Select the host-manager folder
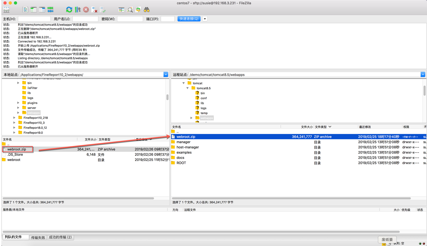This screenshot has height=246, width=427. pyautogui.click(x=299, y=147)
